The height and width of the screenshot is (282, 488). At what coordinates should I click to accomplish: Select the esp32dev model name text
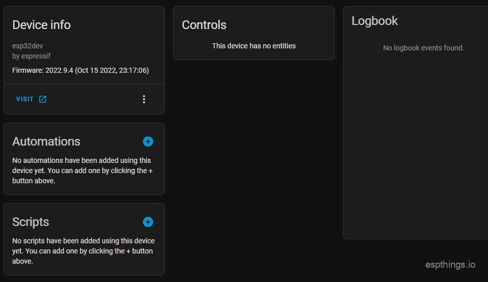coord(27,46)
